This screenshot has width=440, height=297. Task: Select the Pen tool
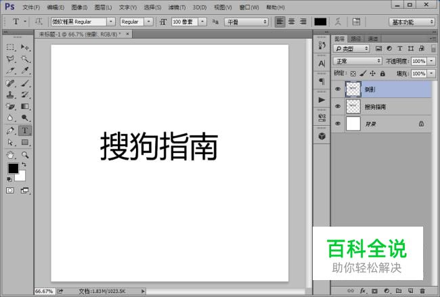coord(10,131)
